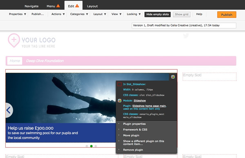Screen dimensions: 245x158
Task: Toggle Show grid
Action: pyautogui.click(x=182, y=14)
